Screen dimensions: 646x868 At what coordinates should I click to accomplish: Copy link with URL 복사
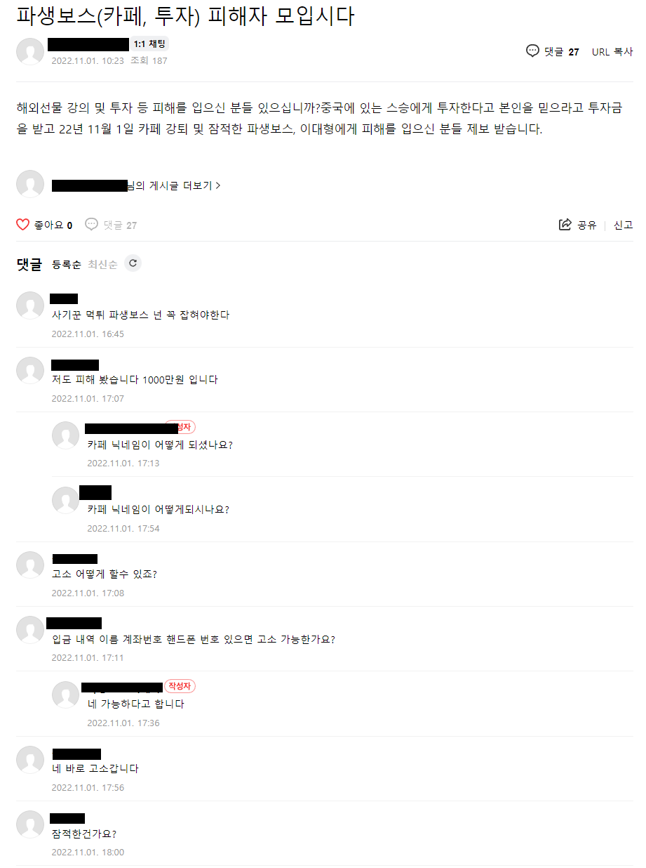(x=612, y=52)
